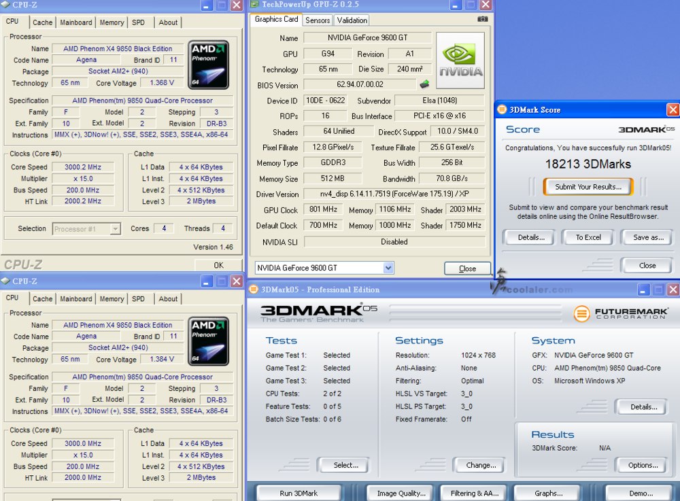This screenshot has height=501, width=680.
Task: Click the NVIDIA logo in GPU-Z
Action: click(460, 61)
